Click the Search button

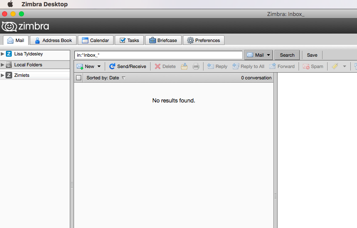point(287,55)
